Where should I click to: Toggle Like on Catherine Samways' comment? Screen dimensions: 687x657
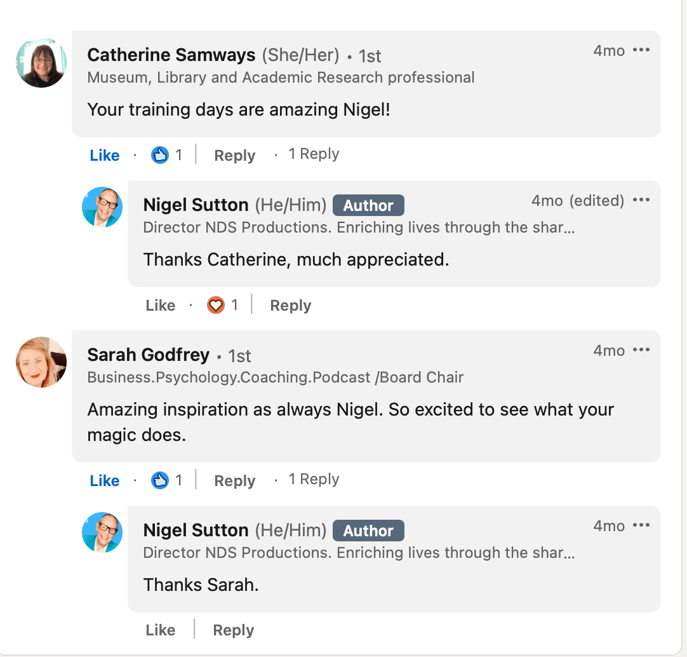(104, 155)
